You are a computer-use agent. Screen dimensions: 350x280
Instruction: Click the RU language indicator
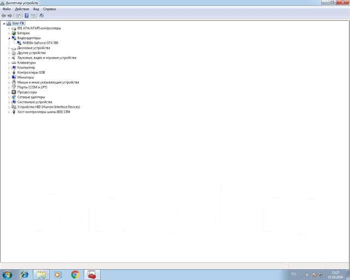pyautogui.click(x=294, y=274)
